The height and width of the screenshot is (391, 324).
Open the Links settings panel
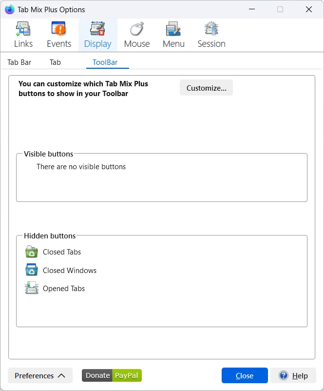(x=23, y=35)
